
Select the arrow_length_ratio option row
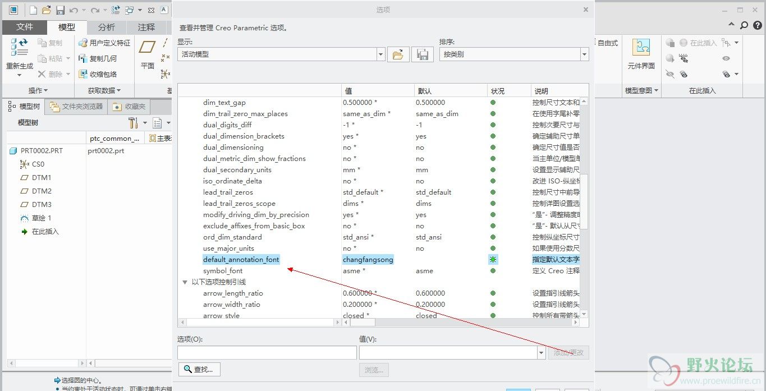pyautogui.click(x=379, y=293)
